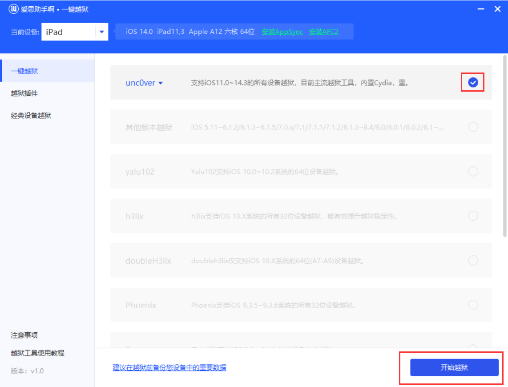Select the doubleH3lix jailbreak option
508x387 pixels.
coord(473,260)
